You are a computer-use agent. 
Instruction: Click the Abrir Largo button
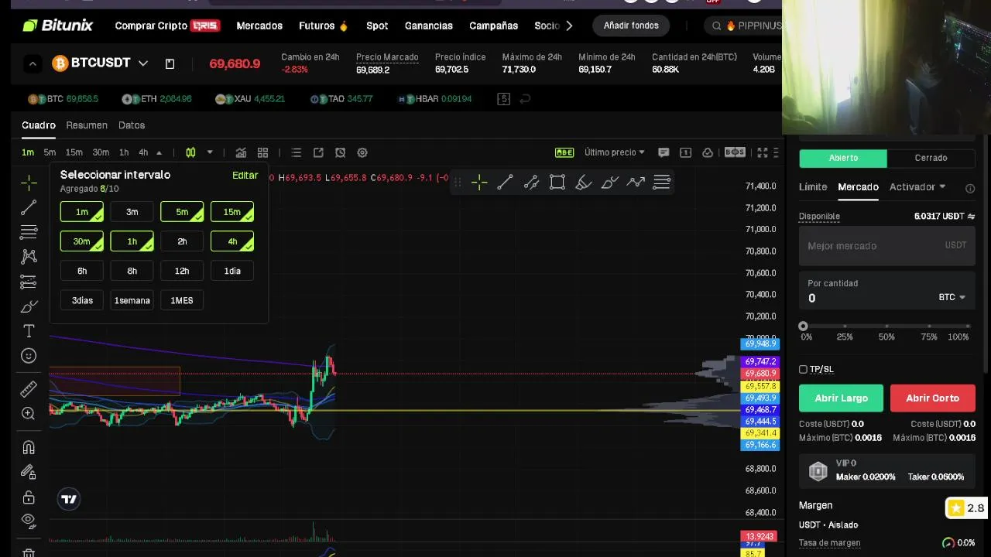pyautogui.click(x=841, y=398)
